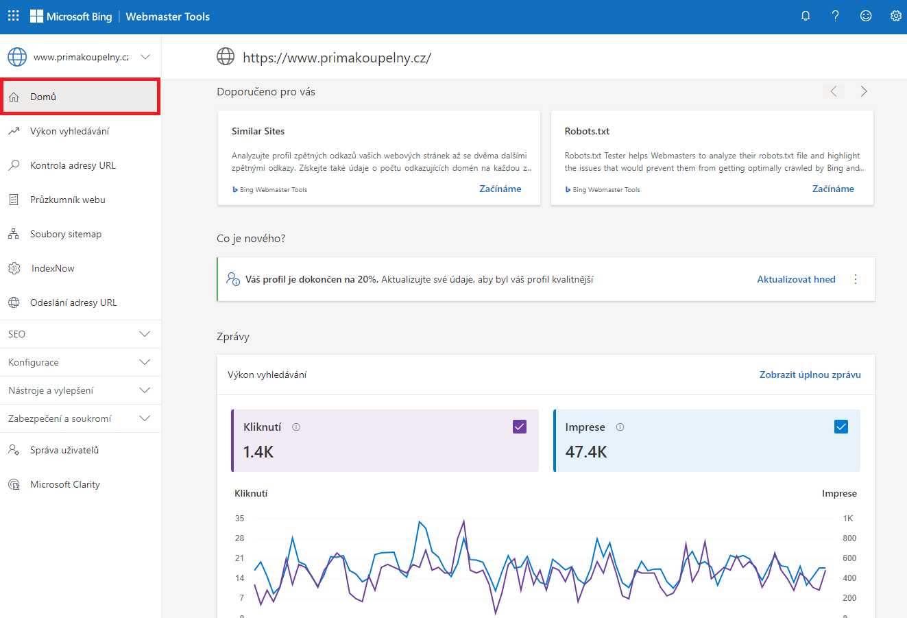This screenshot has height=618, width=907.
Task: Click the Webmaster Tools title
Action: pos(168,16)
